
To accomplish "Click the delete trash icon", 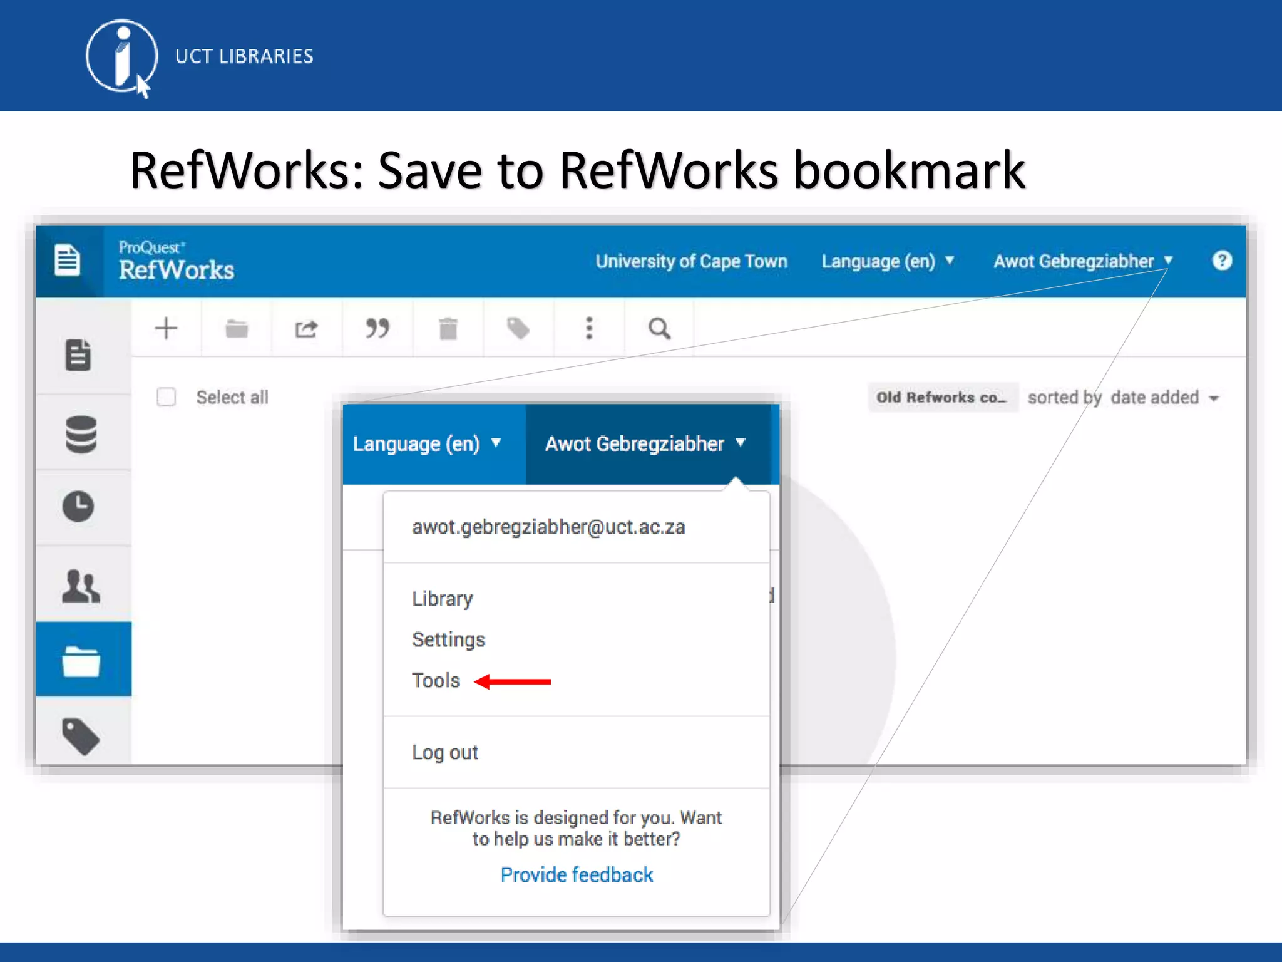I will click(448, 328).
